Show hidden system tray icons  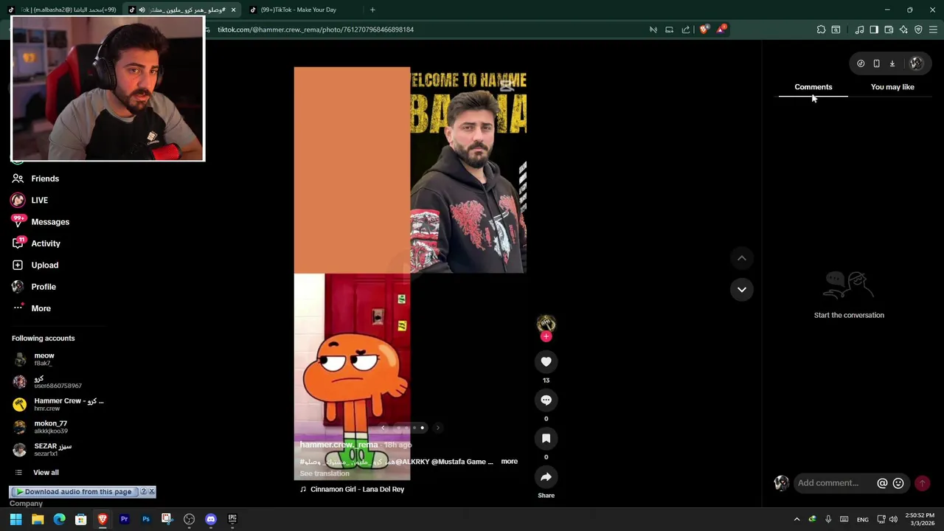click(x=796, y=519)
